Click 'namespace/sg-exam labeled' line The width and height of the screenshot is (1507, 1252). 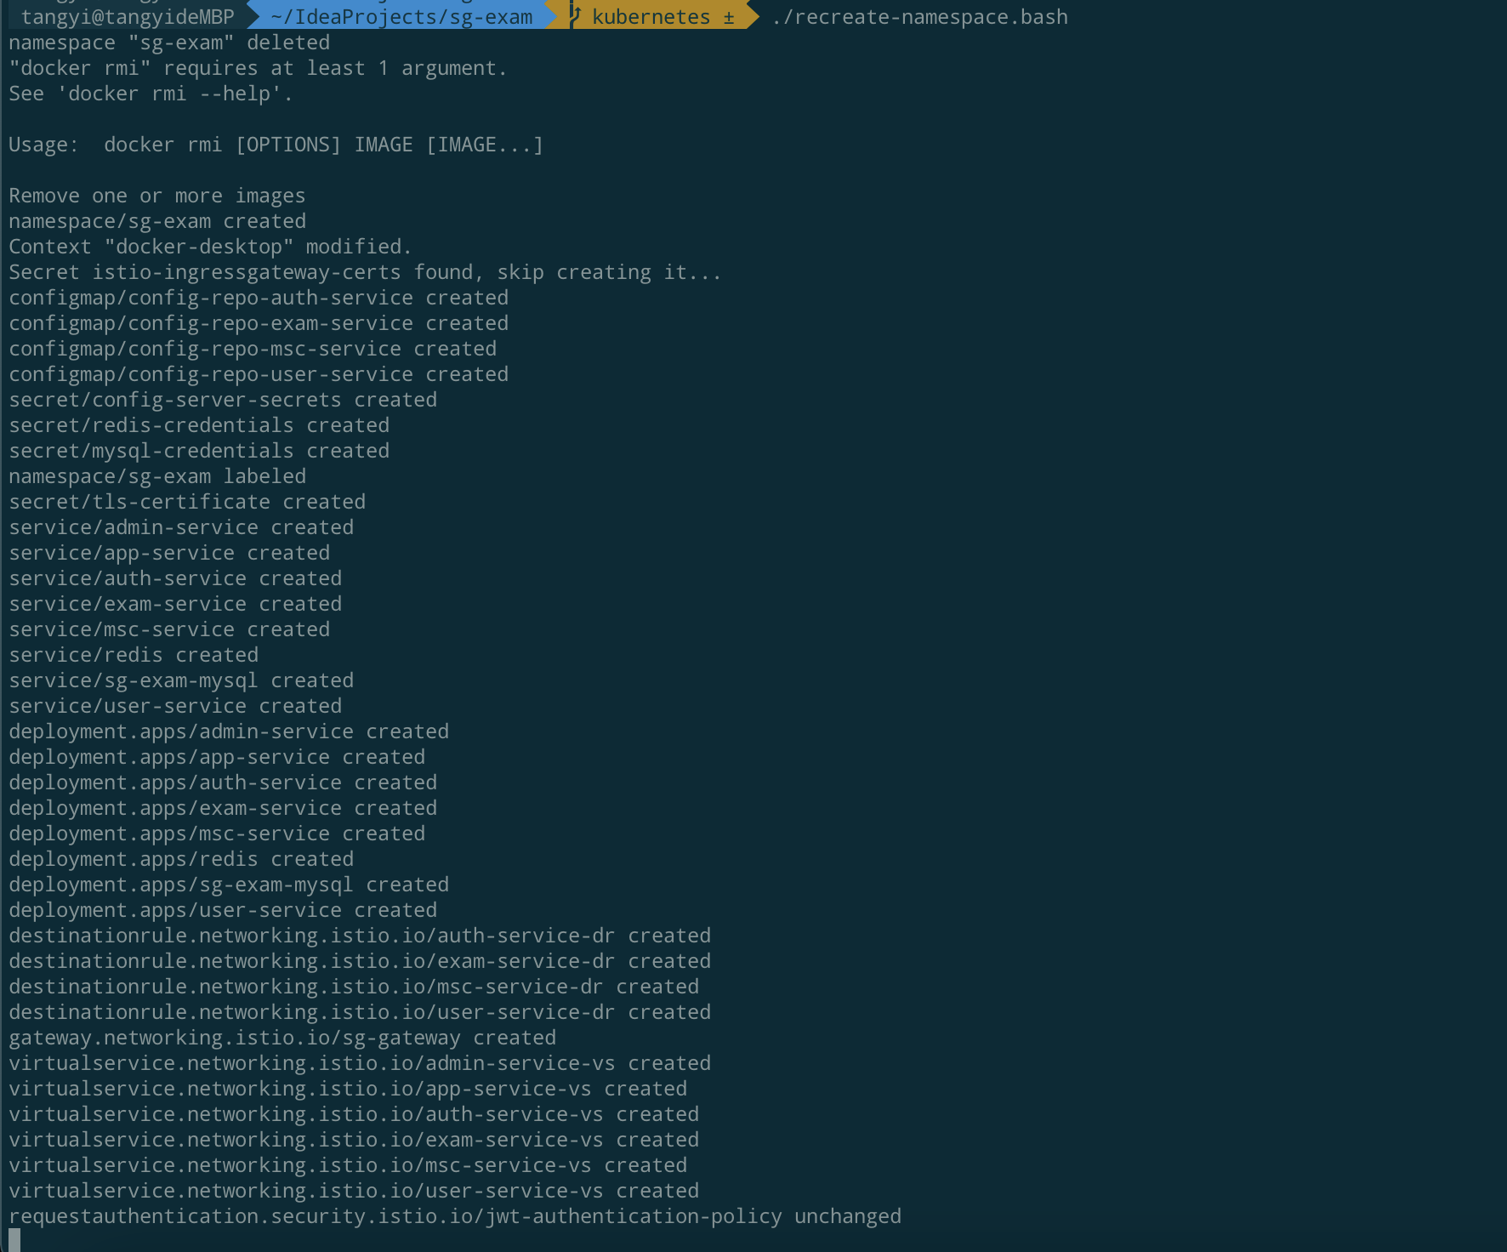click(157, 476)
